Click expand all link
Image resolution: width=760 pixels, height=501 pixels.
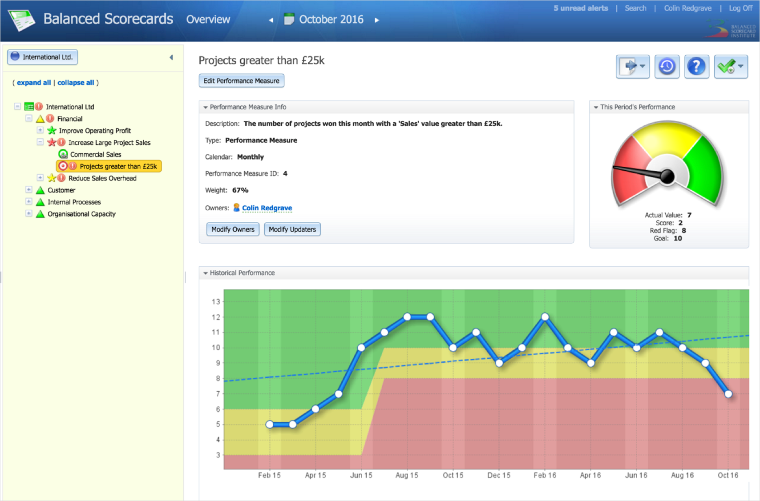(x=34, y=83)
